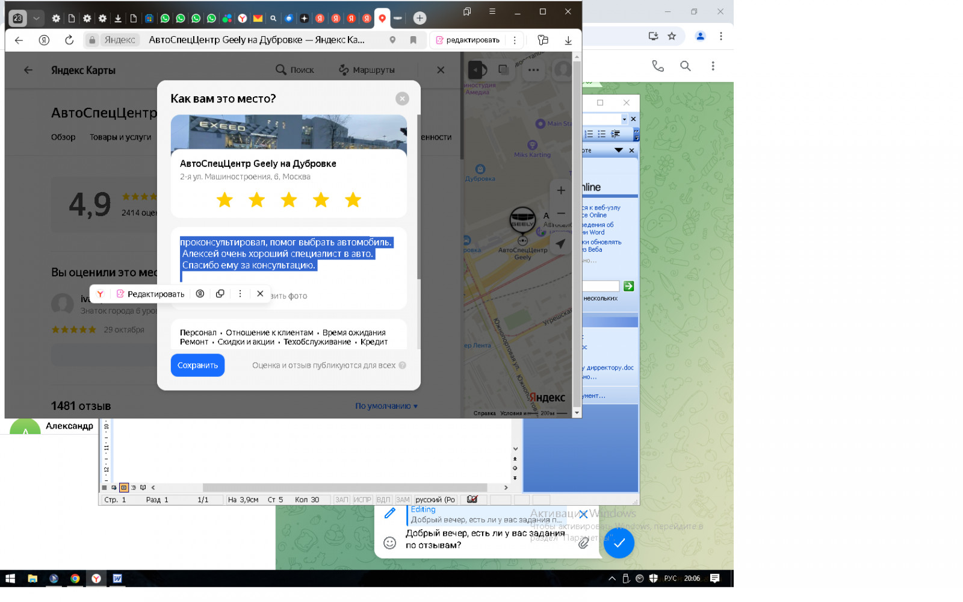Toggle the ВДЛ extend selection indicator
Screen dimensions: 963x602
click(x=383, y=500)
